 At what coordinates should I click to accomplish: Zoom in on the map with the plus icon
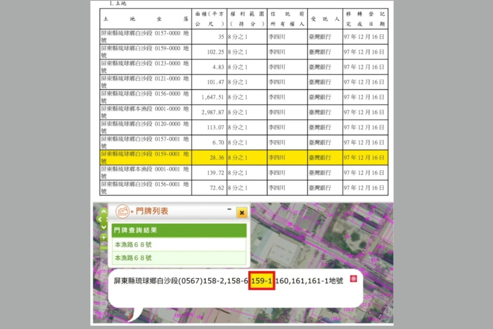coord(104,238)
